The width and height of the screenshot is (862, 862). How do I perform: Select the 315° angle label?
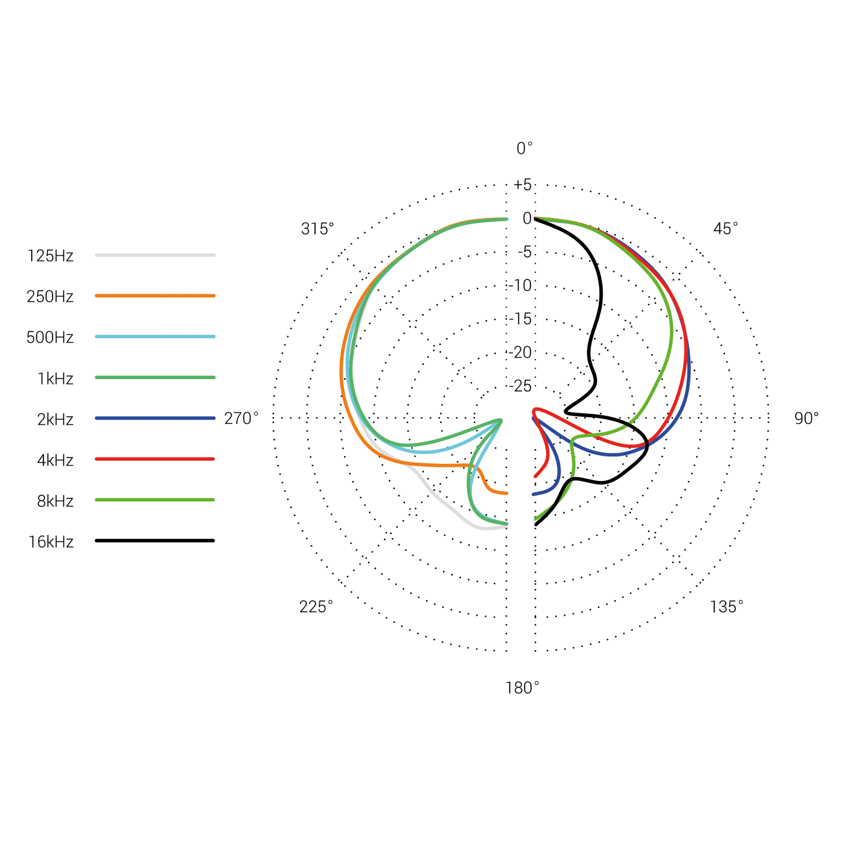click(317, 228)
